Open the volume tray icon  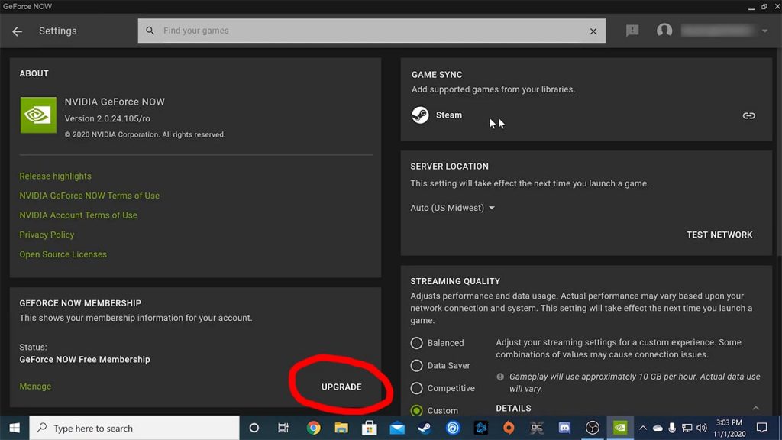pos(702,428)
